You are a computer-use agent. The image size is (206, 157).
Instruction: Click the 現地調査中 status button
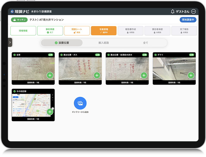188,20
